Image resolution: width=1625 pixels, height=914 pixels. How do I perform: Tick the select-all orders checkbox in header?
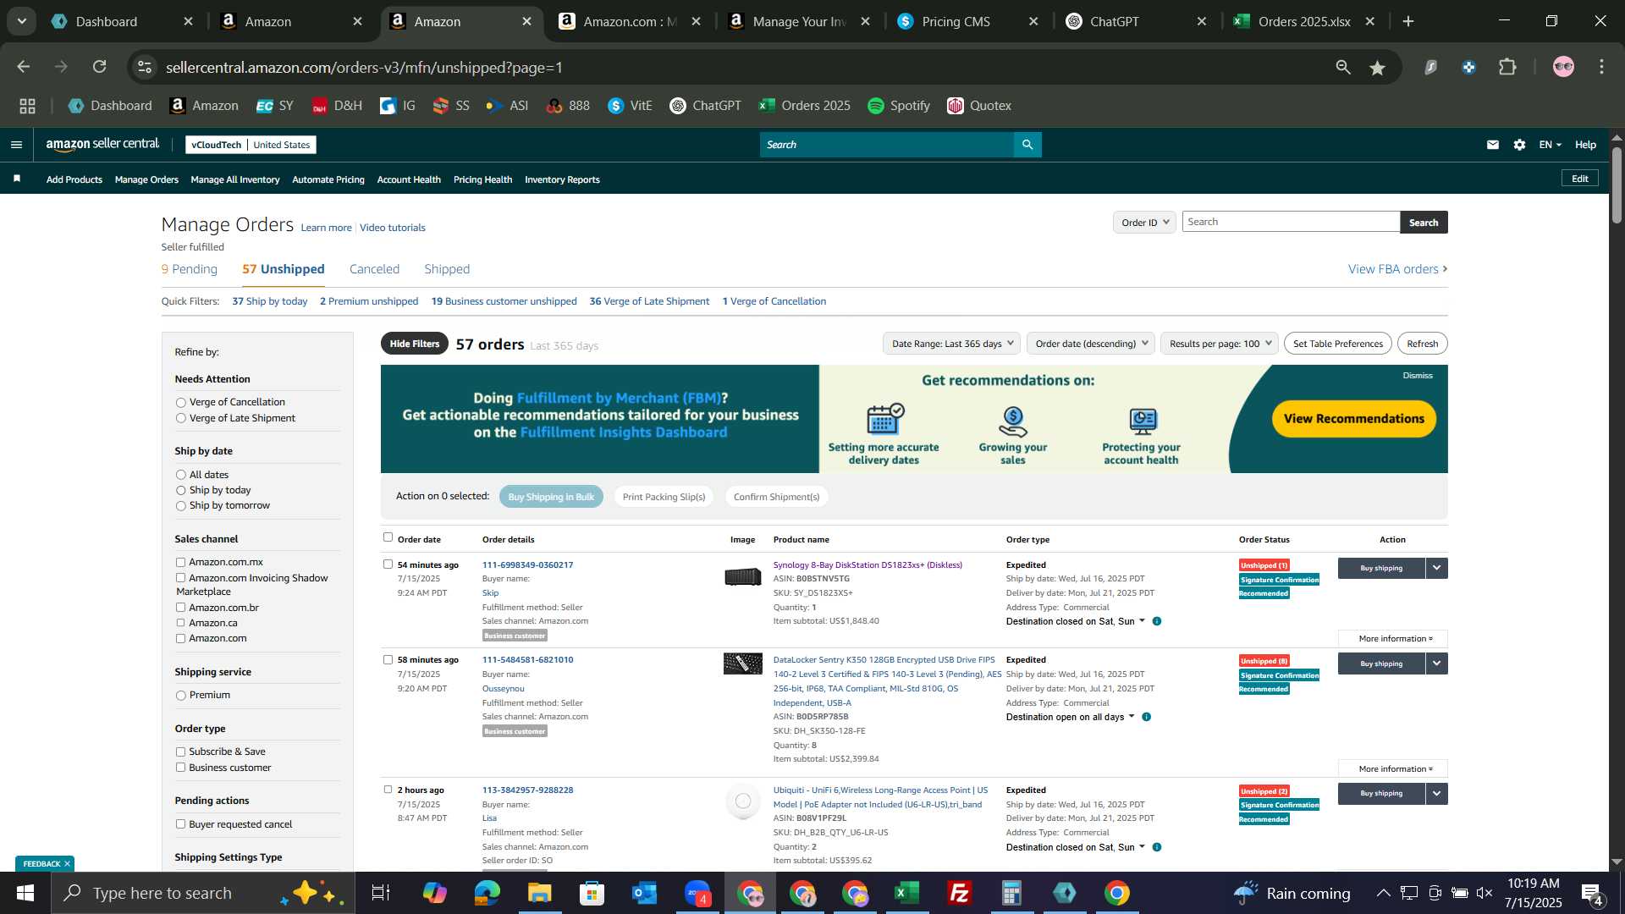(388, 537)
